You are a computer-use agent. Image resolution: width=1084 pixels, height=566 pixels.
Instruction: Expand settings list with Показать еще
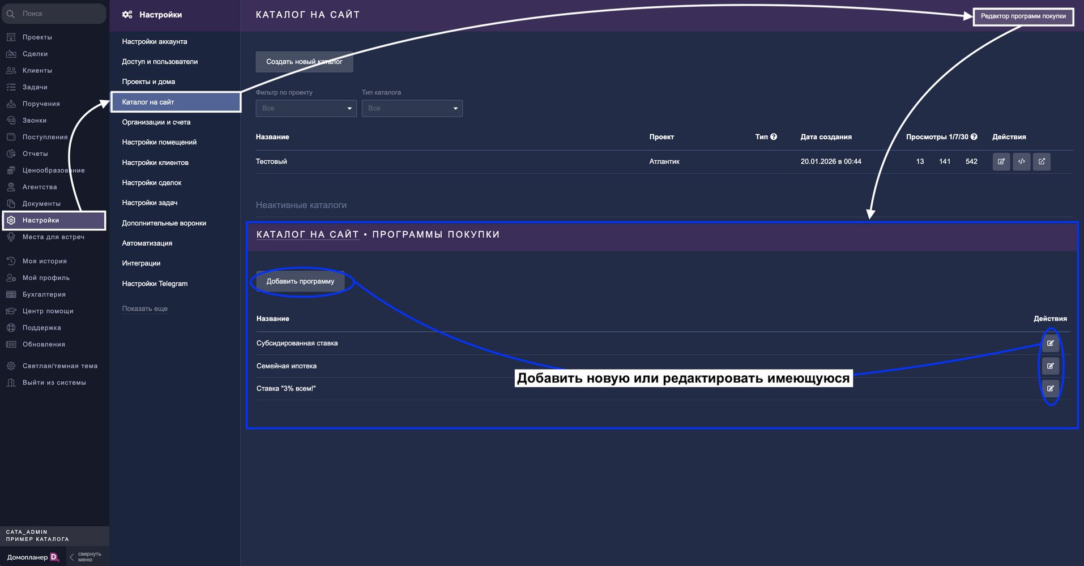coord(144,309)
